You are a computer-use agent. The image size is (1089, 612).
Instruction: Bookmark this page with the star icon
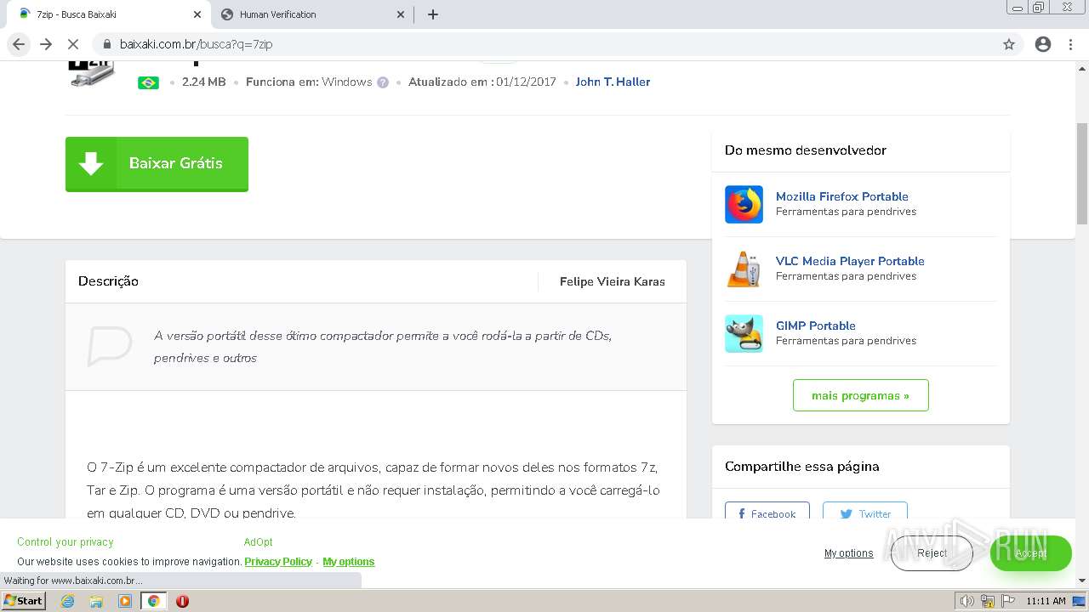click(x=1009, y=44)
